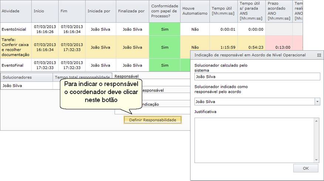Sort by the Atividade column header
The image size is (324, 181).
pyautogui.click(x=16, y=11)
